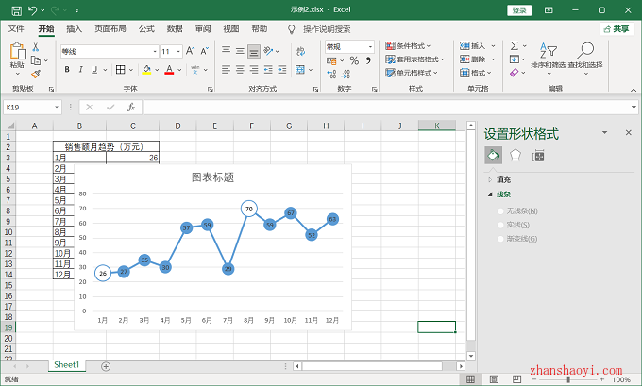Viewport: 642px width, 386px height.
Task: Insert AutoSum with the sigma icon
Action: pyautogui.click(x=515, y=46)
